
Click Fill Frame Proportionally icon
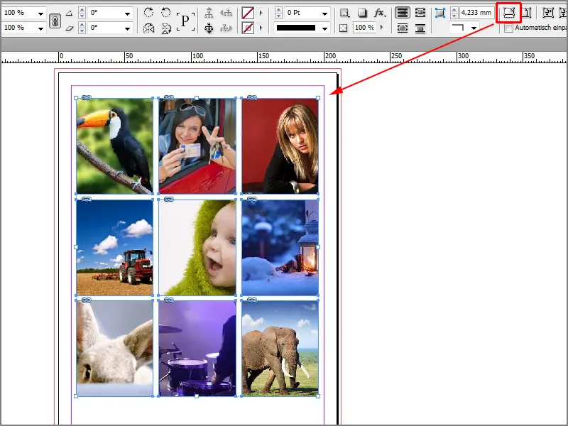tap(509, 13)
